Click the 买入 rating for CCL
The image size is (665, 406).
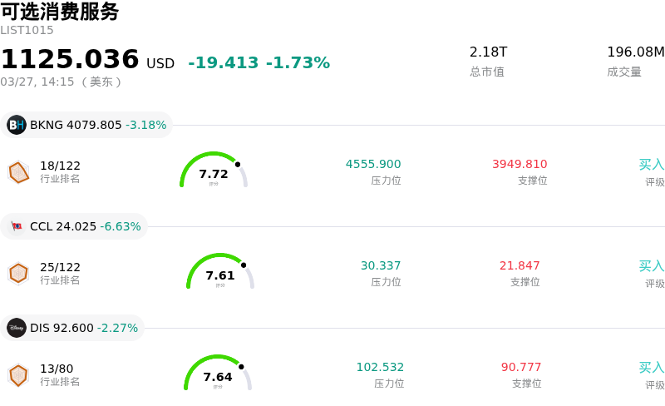pos(652,266)
